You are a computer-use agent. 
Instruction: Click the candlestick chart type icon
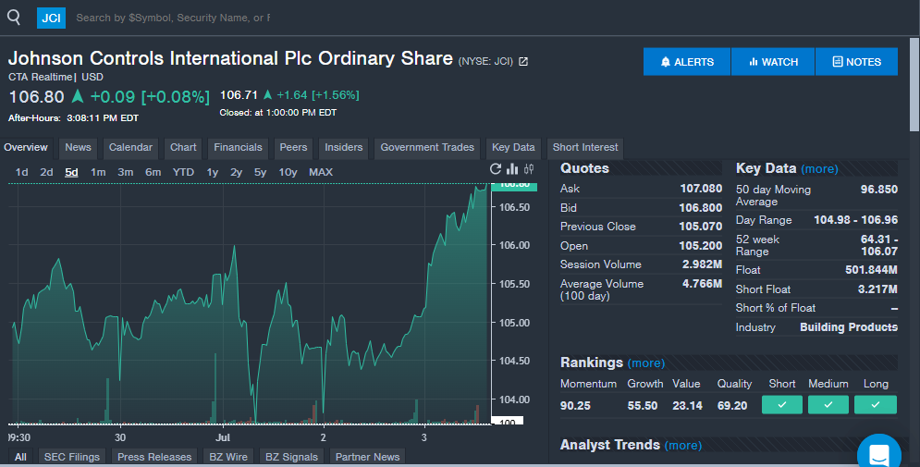coord(529,169)
